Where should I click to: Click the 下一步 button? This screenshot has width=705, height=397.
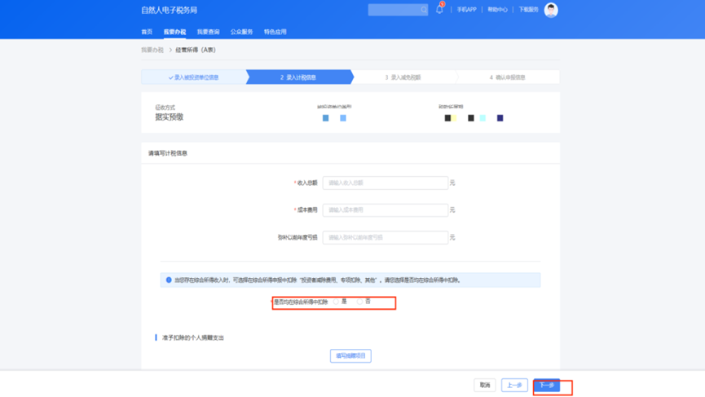tap(547, 385)
